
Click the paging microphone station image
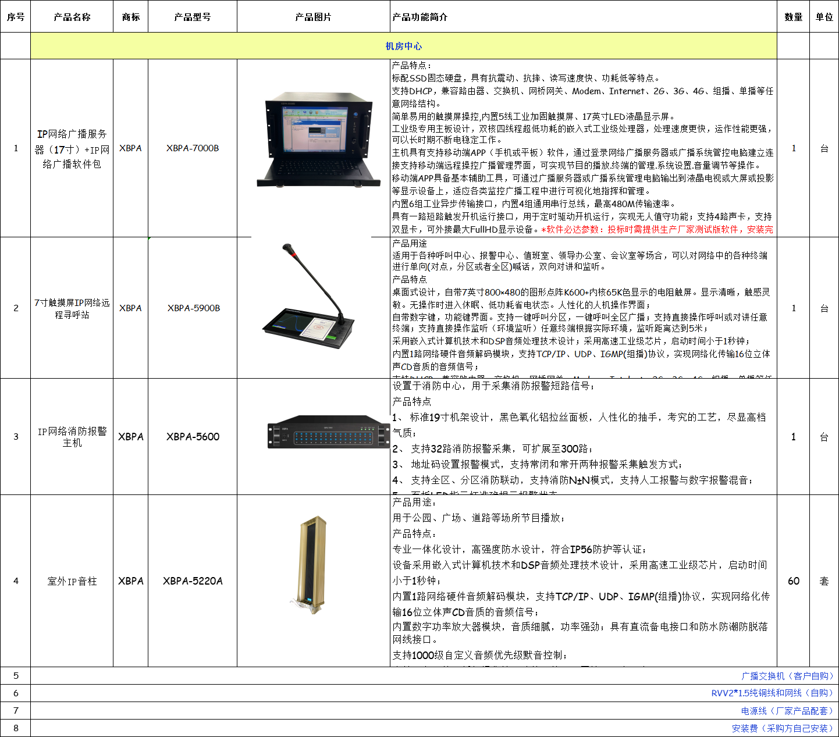pos(310,296)
